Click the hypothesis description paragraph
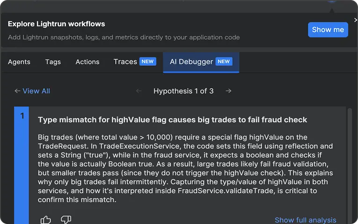The image size is (358, 224). click(185, 168)
